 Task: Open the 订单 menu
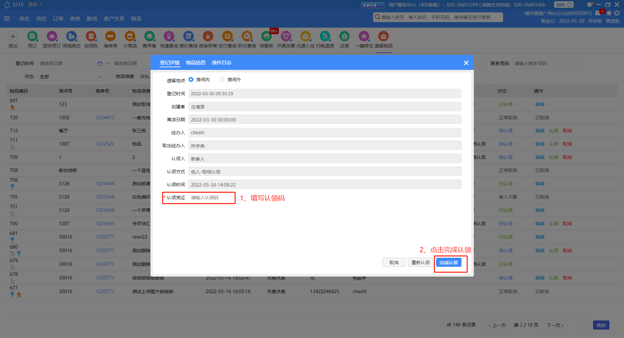tap(58, 19)
